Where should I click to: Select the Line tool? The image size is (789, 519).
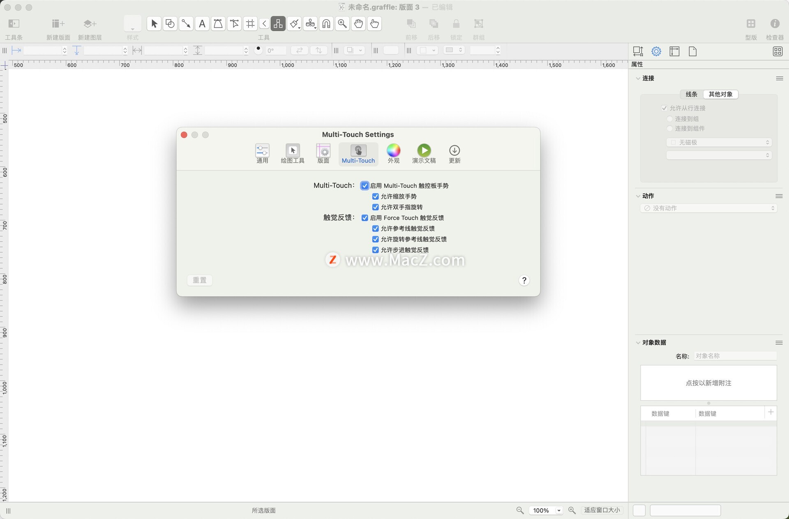[186, 24]
